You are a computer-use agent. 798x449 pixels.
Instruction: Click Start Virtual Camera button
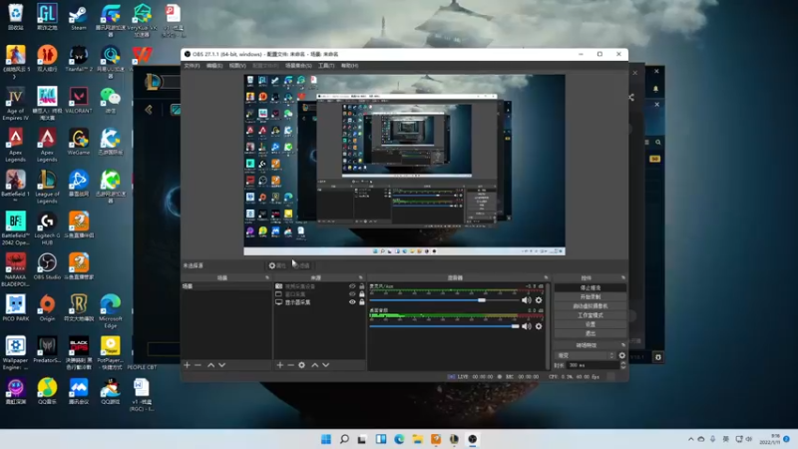pos(590,306)
